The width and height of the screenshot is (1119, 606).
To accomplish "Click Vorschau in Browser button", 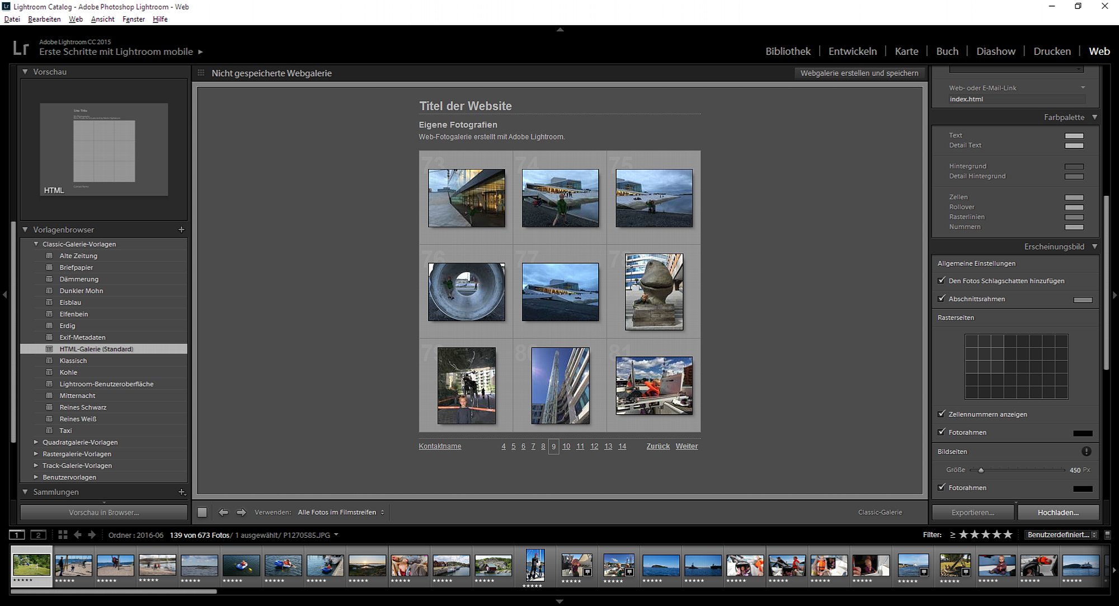I will tap(104, 512).
